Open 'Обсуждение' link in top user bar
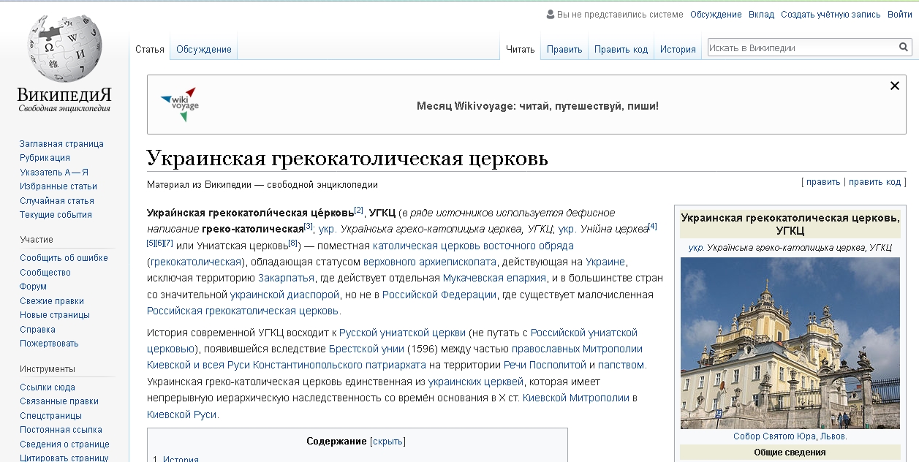Image resolution: width=919 pixels, height=462 pixels. (x=716, y=14)
